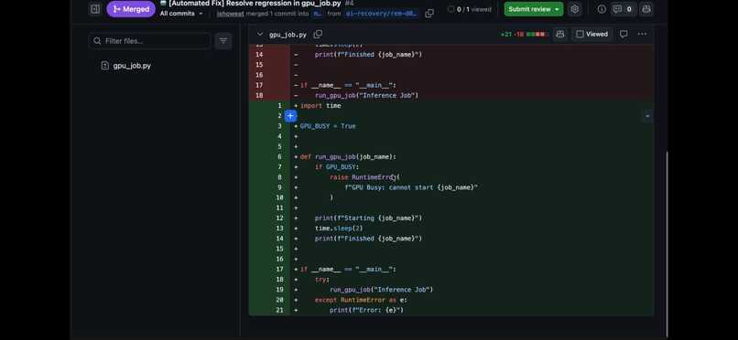The height and width of the screenshot is (340, 738).
Task: Click the info circle icon
Action: (x=602, y=9)
